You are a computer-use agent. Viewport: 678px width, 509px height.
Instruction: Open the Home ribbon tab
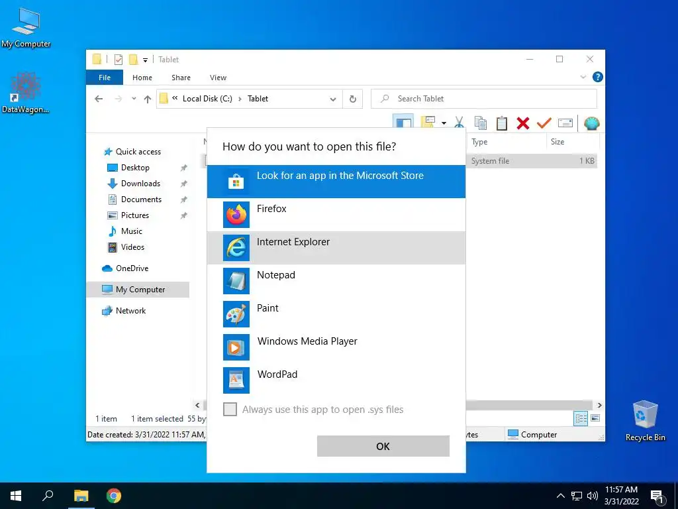142,78
